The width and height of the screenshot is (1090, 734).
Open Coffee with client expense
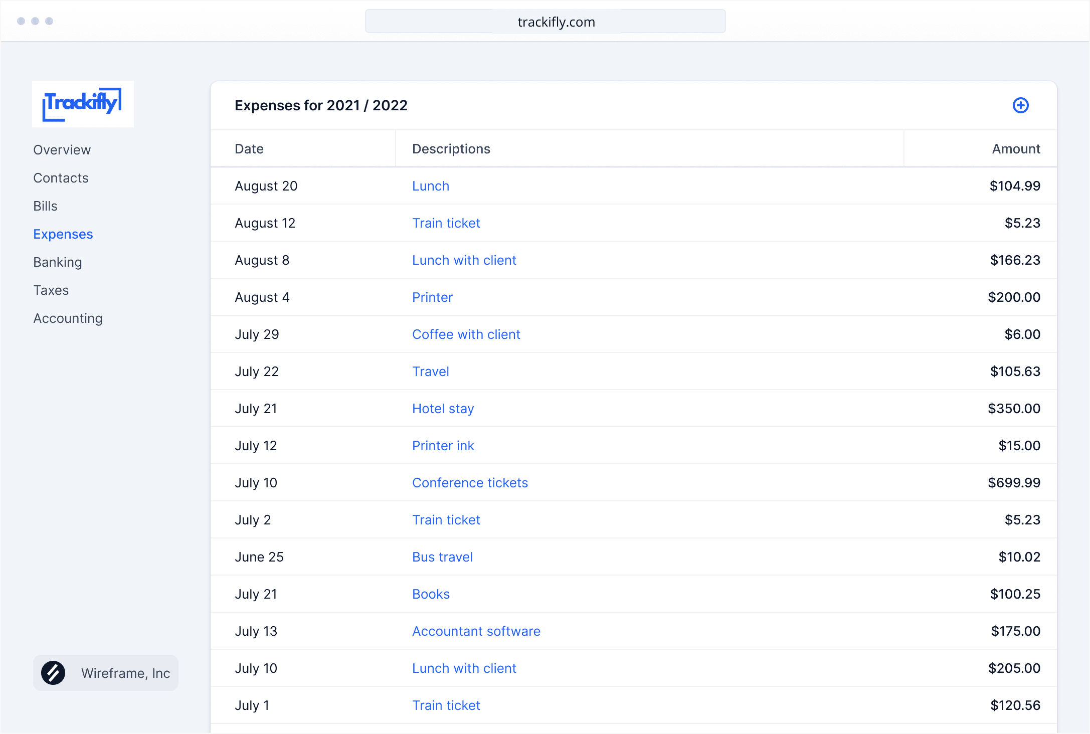coord(466,334)
